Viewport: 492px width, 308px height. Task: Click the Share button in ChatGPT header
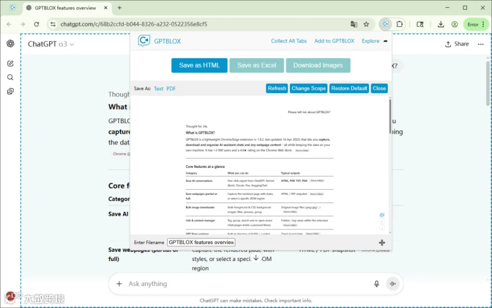(457, 44)
